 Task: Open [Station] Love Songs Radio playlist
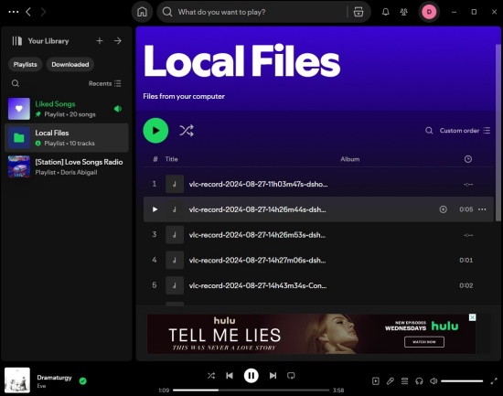click(67, 166)
